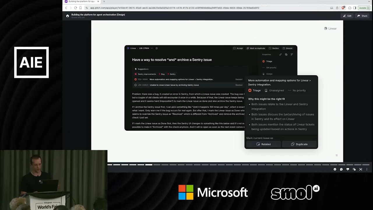Click the copy issue ID icon in Properties
373x210 pixels.
tap(286, 55)
